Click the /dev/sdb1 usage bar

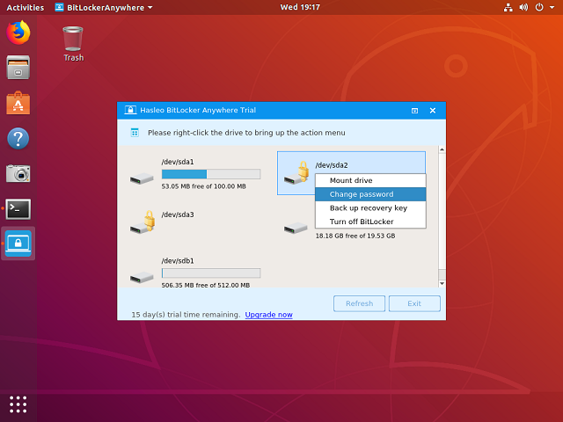click(211, 273)
